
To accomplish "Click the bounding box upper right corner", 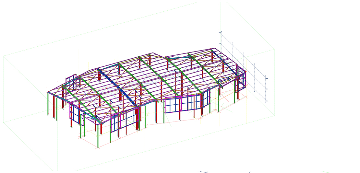I will pos(274,49).
